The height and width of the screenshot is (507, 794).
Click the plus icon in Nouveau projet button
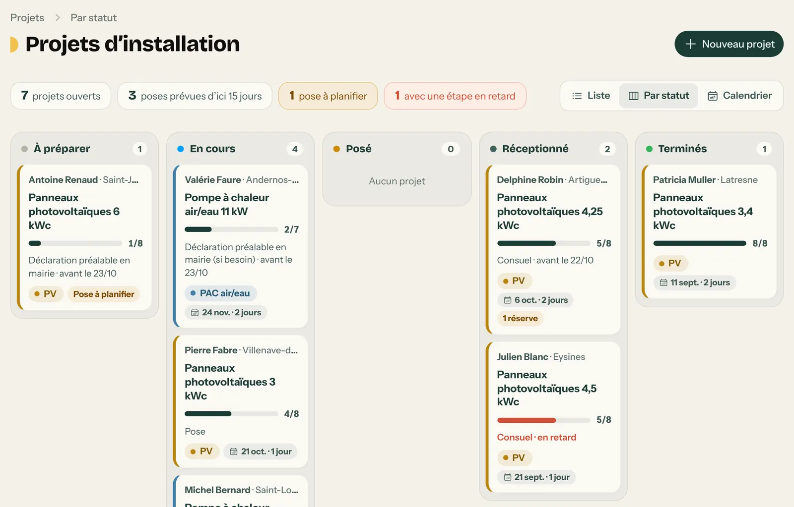[690, 44]
